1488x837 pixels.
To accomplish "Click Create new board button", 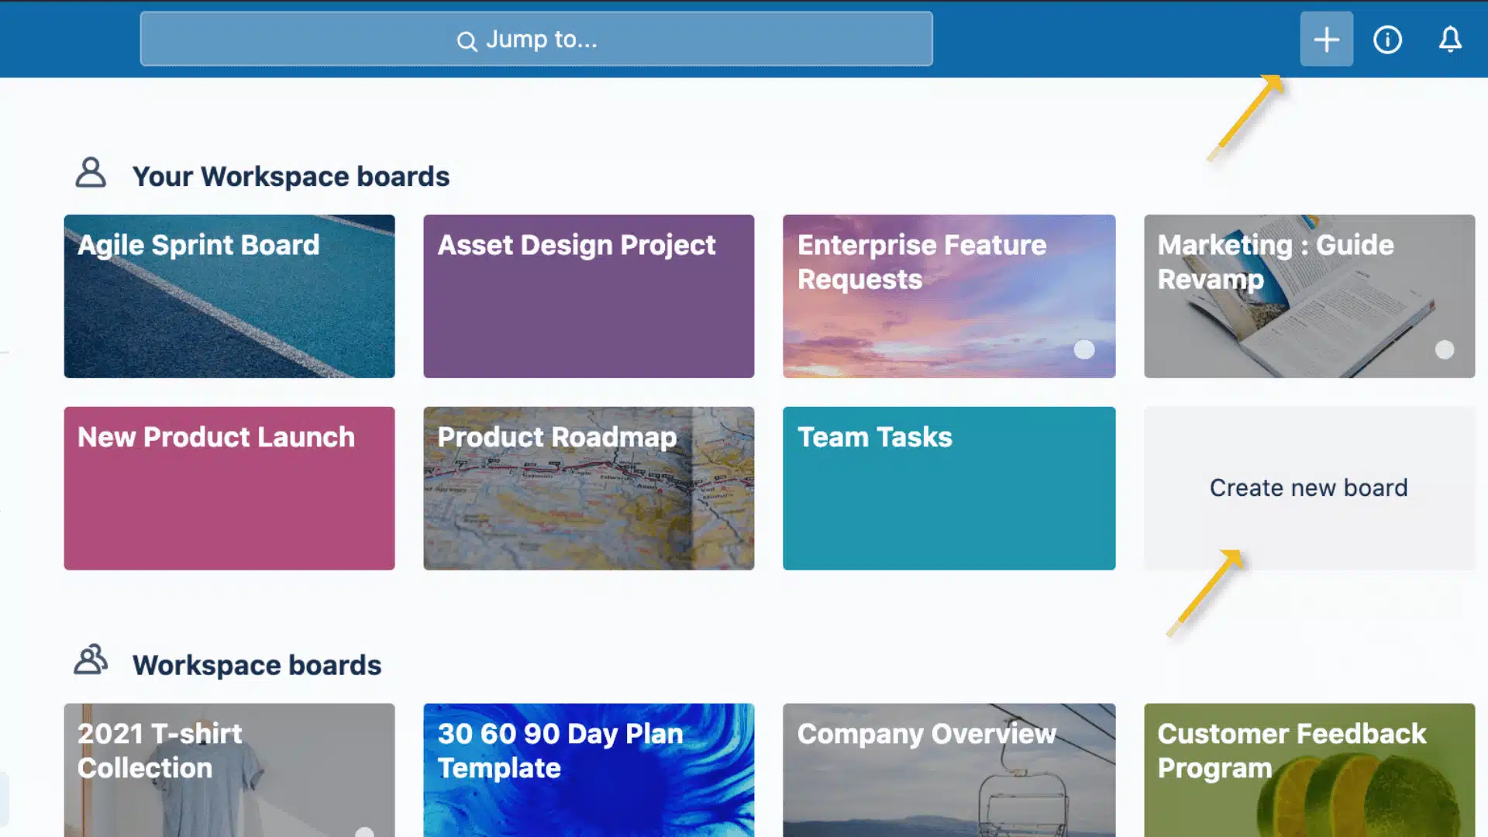I will (x=1308, y=487).
